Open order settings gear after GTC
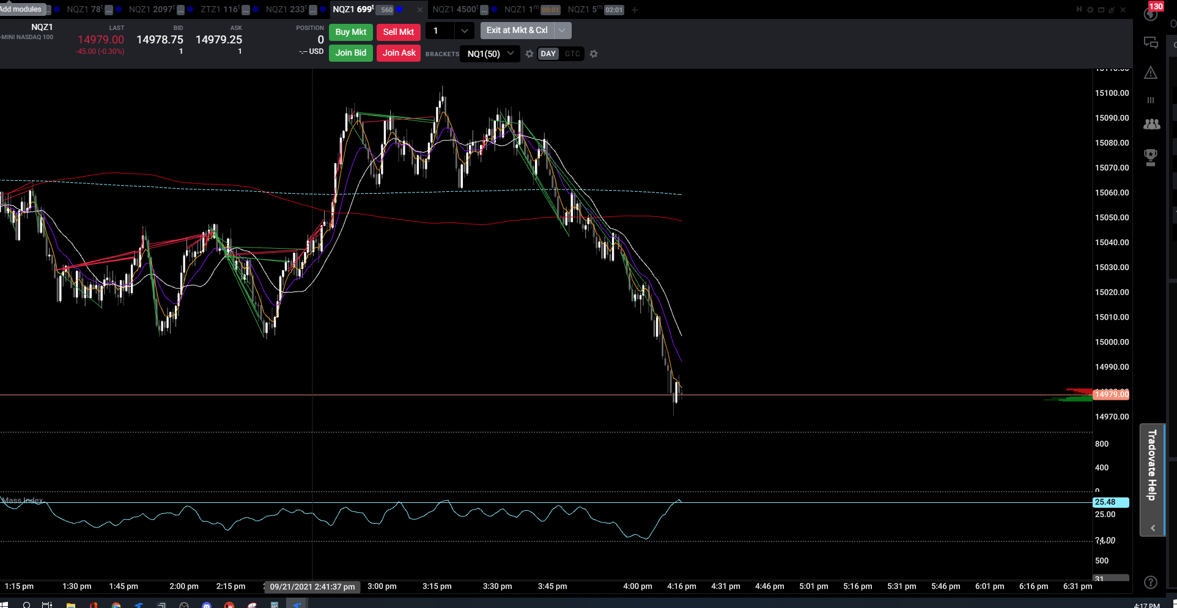 tap(594, 54)
